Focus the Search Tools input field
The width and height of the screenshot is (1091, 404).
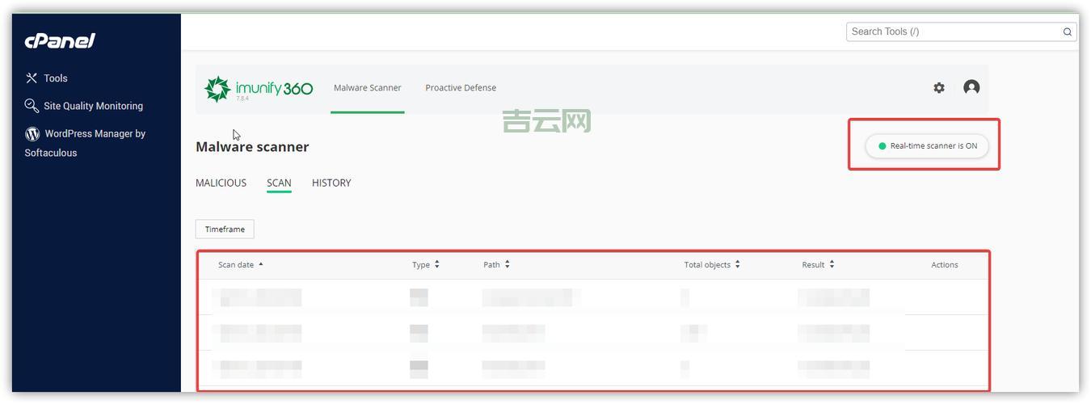[x=954, y=32]
